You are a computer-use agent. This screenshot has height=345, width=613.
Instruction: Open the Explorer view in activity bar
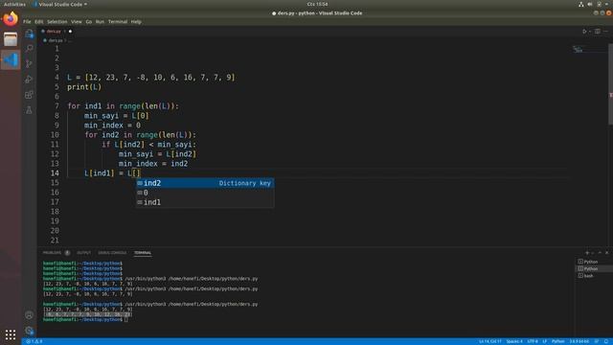click(30, 34)
